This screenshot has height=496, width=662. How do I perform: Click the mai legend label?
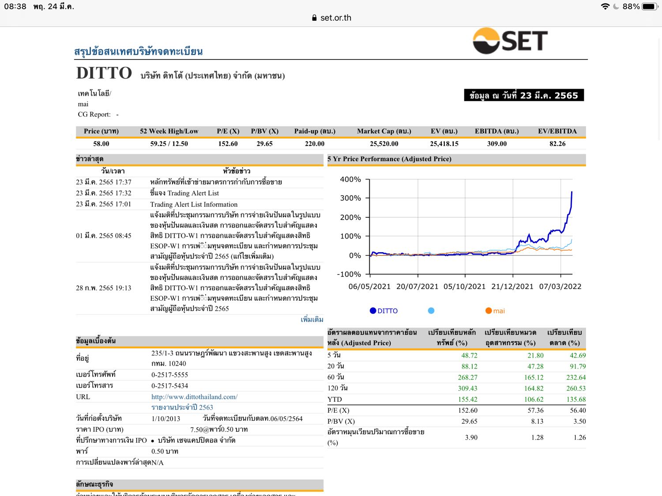pos(499,311)
